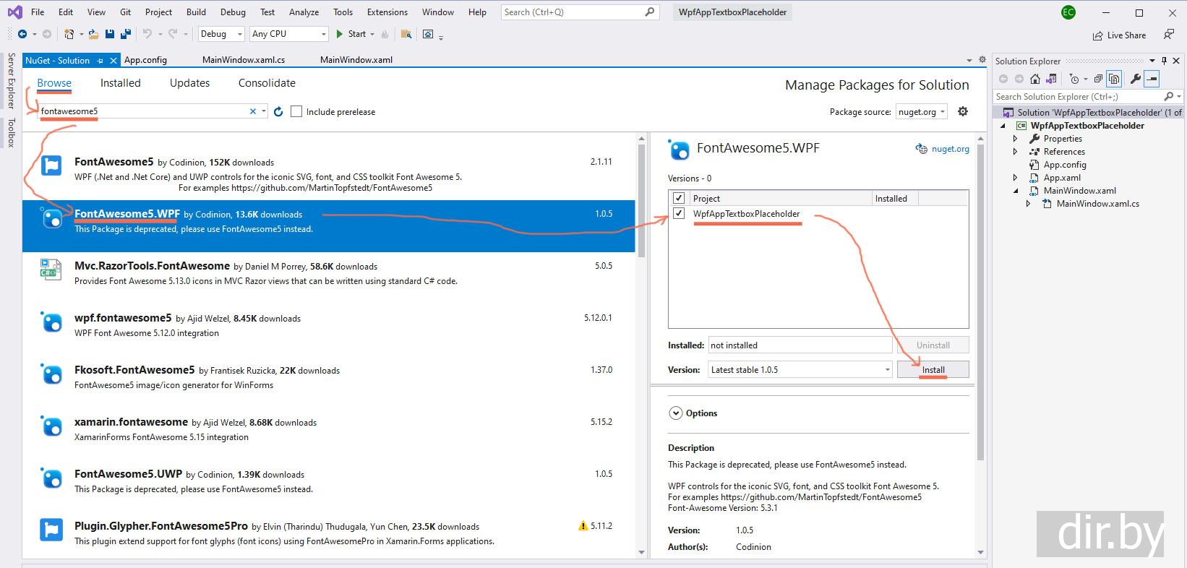Open NuGet package source settings gear

pyautogui.click(x=963, y=111)
